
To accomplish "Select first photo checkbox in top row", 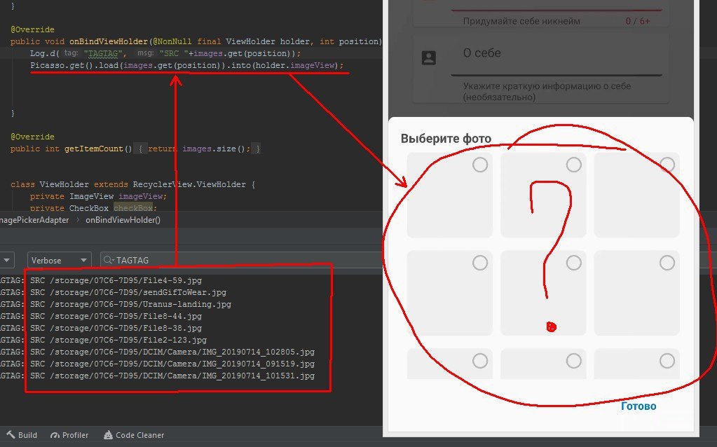I will [480, 165].
